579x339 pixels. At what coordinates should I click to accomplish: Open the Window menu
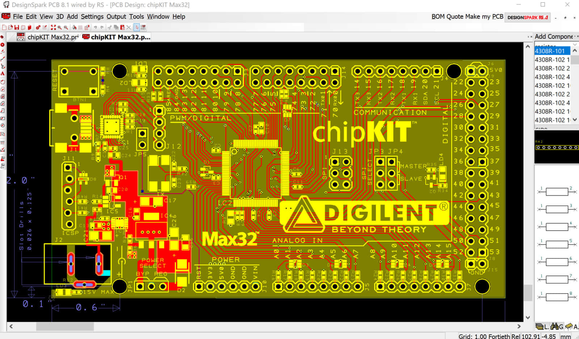(x=158, y=17)
